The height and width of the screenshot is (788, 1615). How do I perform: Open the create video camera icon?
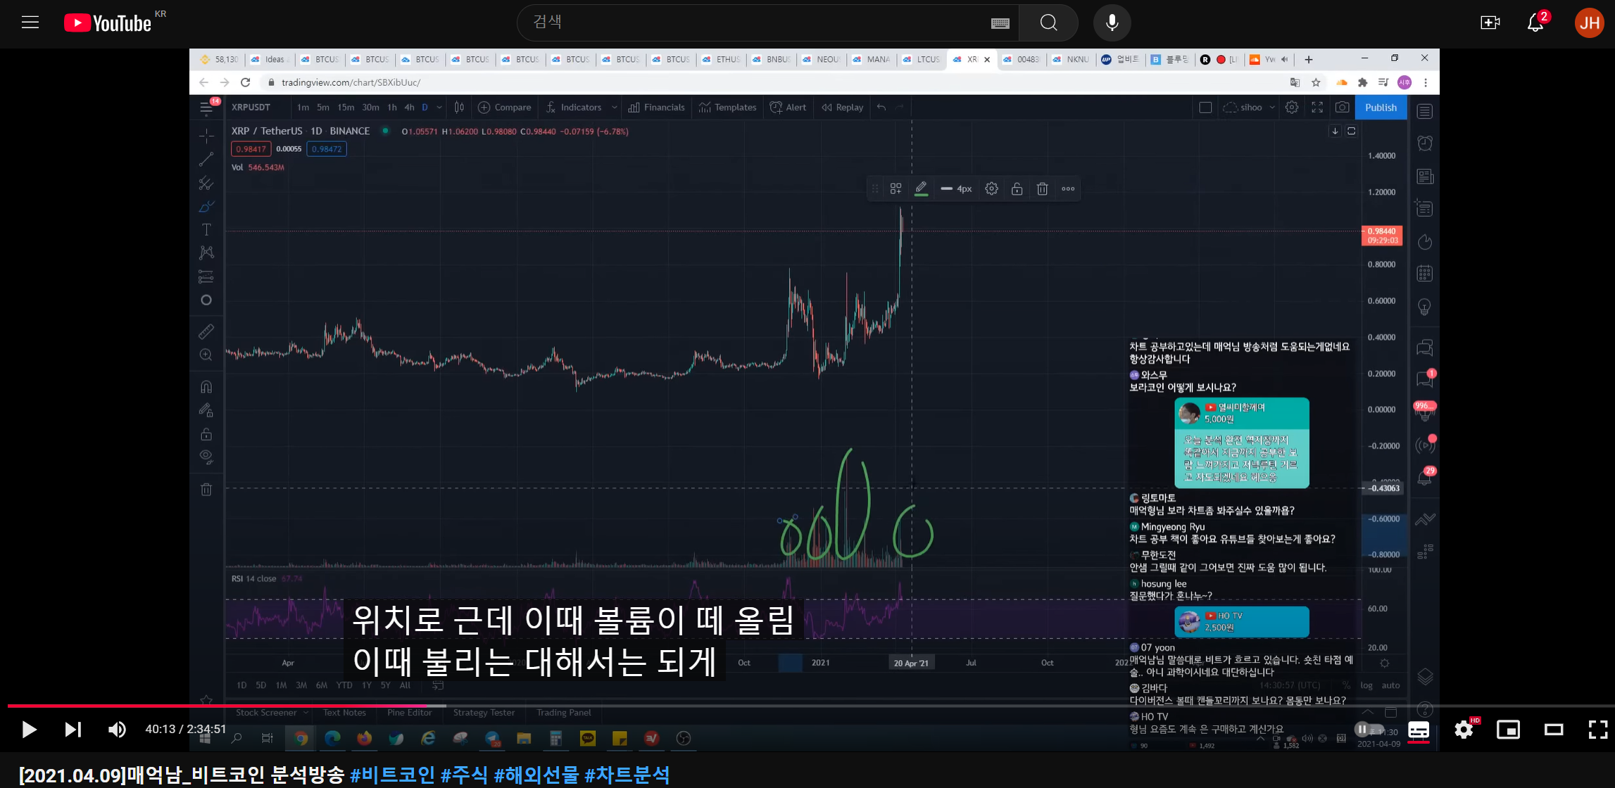coord(1490,23)
